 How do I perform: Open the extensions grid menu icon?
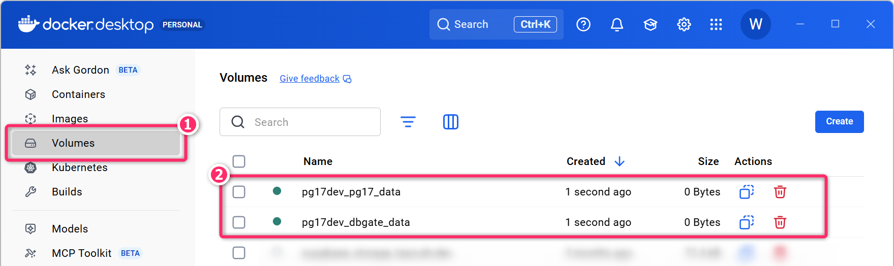pyautogui.click(x=716, y=24)
